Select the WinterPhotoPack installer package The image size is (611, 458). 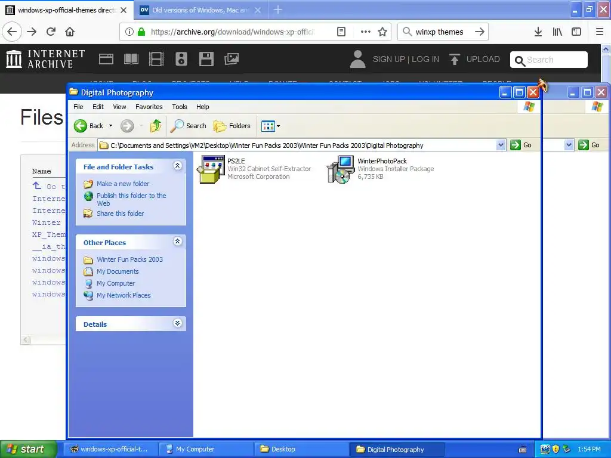coord(380,169)
